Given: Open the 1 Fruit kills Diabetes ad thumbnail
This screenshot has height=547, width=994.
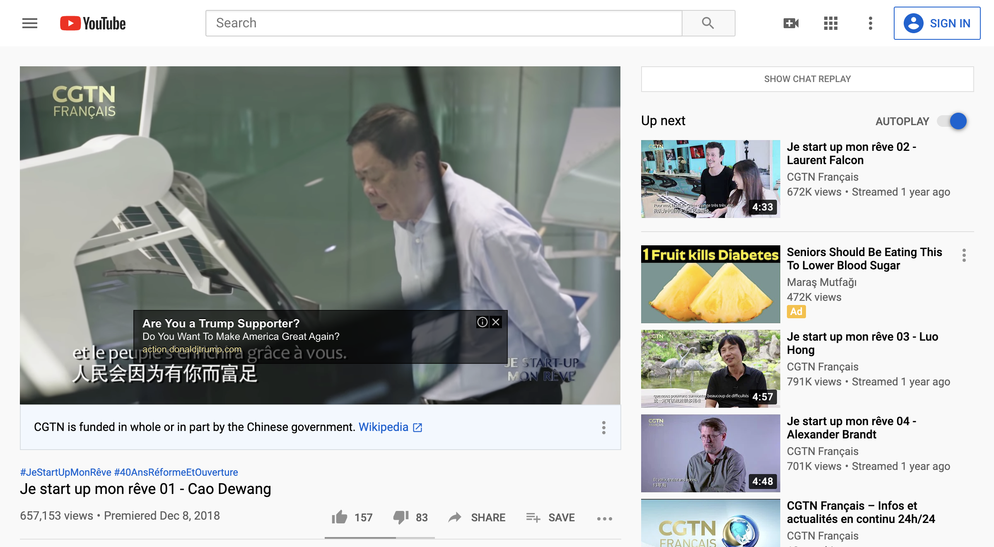Looking at the screenshot, I should pos(710,284).
